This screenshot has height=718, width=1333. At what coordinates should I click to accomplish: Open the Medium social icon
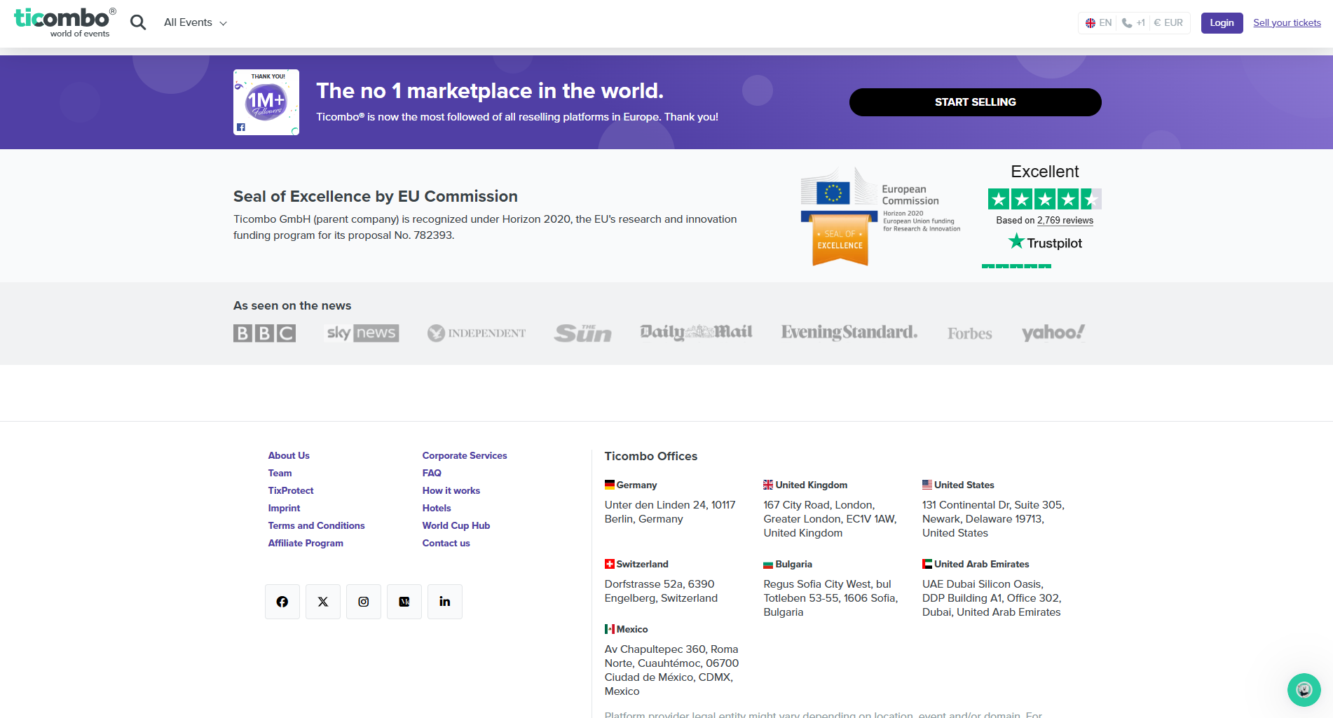(404, 602)
